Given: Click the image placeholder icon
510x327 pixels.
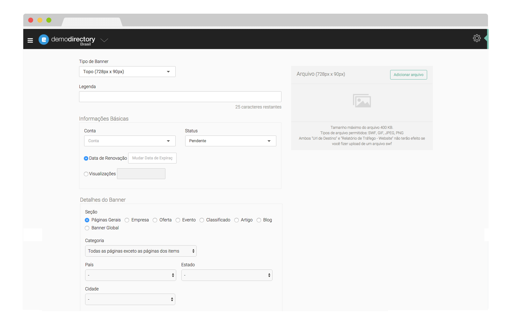Looking at the screenshot, I should (x=362, y=101).
